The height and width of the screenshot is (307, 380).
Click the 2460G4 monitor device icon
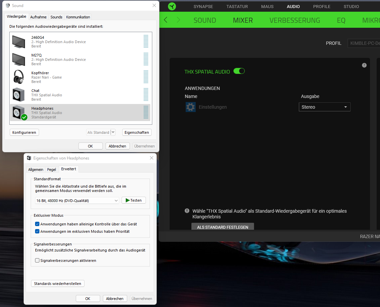[19, 42]
